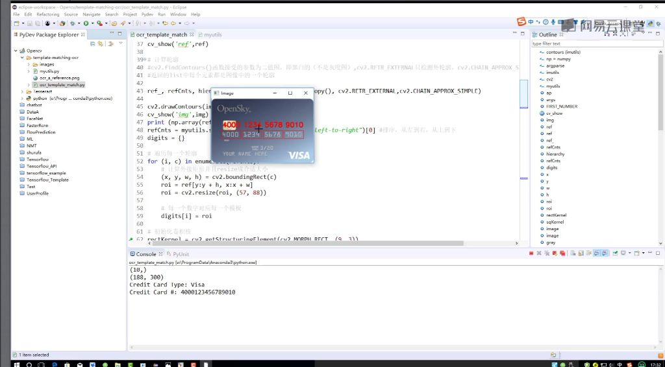Open the Run button dropdown arrow
The height and width of the screenshot is (367, 665).
(x=92, y=23)
